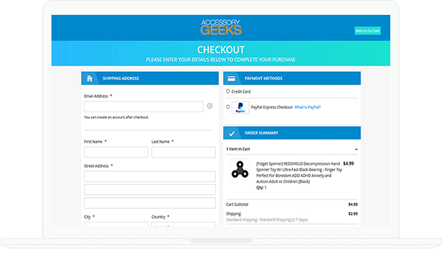Click the PayPal logo icon

coord(240,108)
